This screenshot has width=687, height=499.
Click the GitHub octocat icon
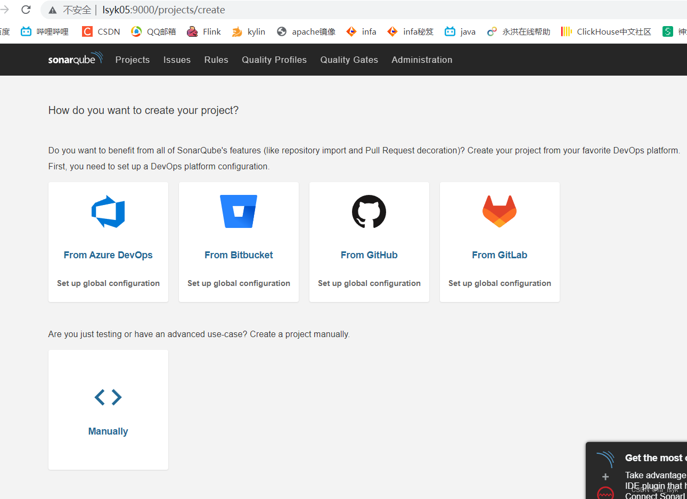click(x=369, y=211)
